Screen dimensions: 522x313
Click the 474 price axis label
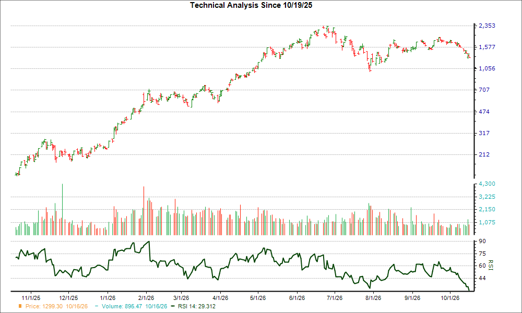tap(484, 112)
